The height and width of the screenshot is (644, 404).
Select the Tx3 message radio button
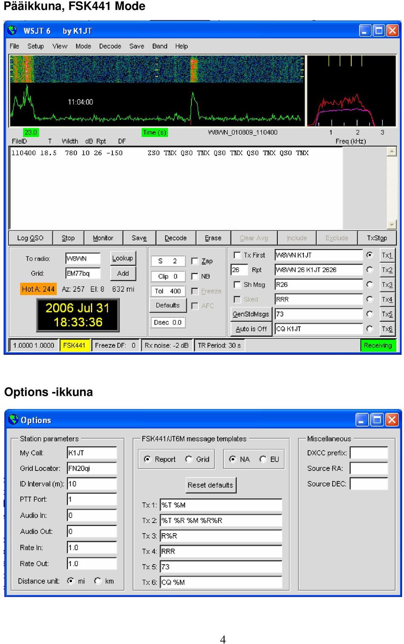coord(369,284)
